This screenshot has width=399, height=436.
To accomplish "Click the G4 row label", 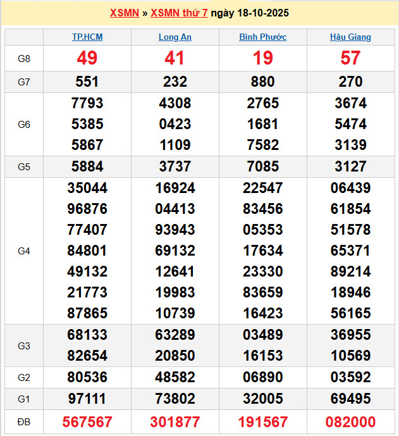I will pyautogui.click(x=24, y=251).
